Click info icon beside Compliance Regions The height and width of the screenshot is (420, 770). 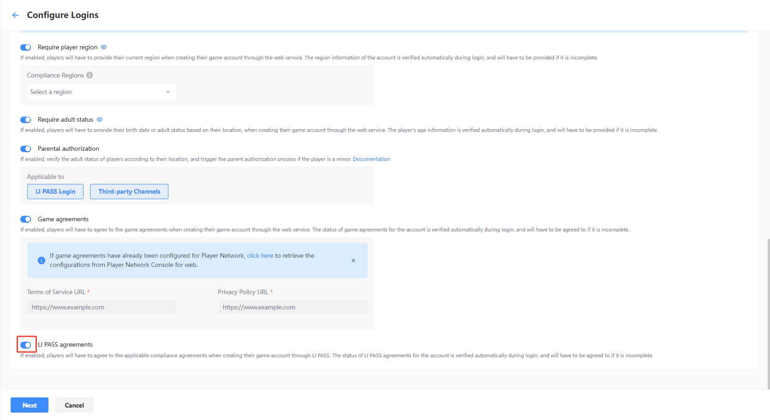(x=90, y=75)
